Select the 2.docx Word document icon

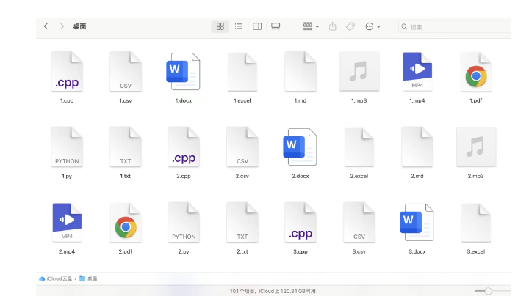click(x=301, y=147)
